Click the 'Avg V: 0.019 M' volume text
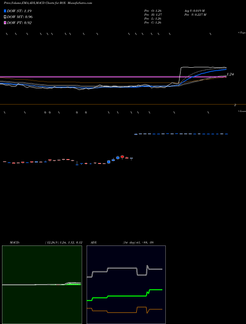Image resolution: width=246 pixels, height=324 pixels. tap(194, 11)
